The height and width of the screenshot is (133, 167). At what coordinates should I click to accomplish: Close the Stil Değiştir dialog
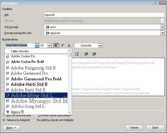[162, 3]
